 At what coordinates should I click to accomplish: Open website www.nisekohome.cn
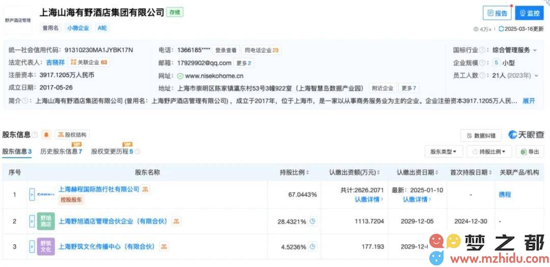(x=214, y=76)
